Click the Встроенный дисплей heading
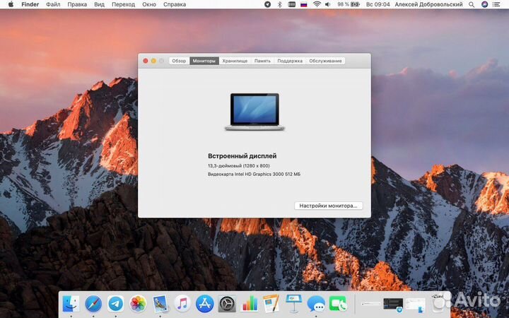 [x=242, y=156]
